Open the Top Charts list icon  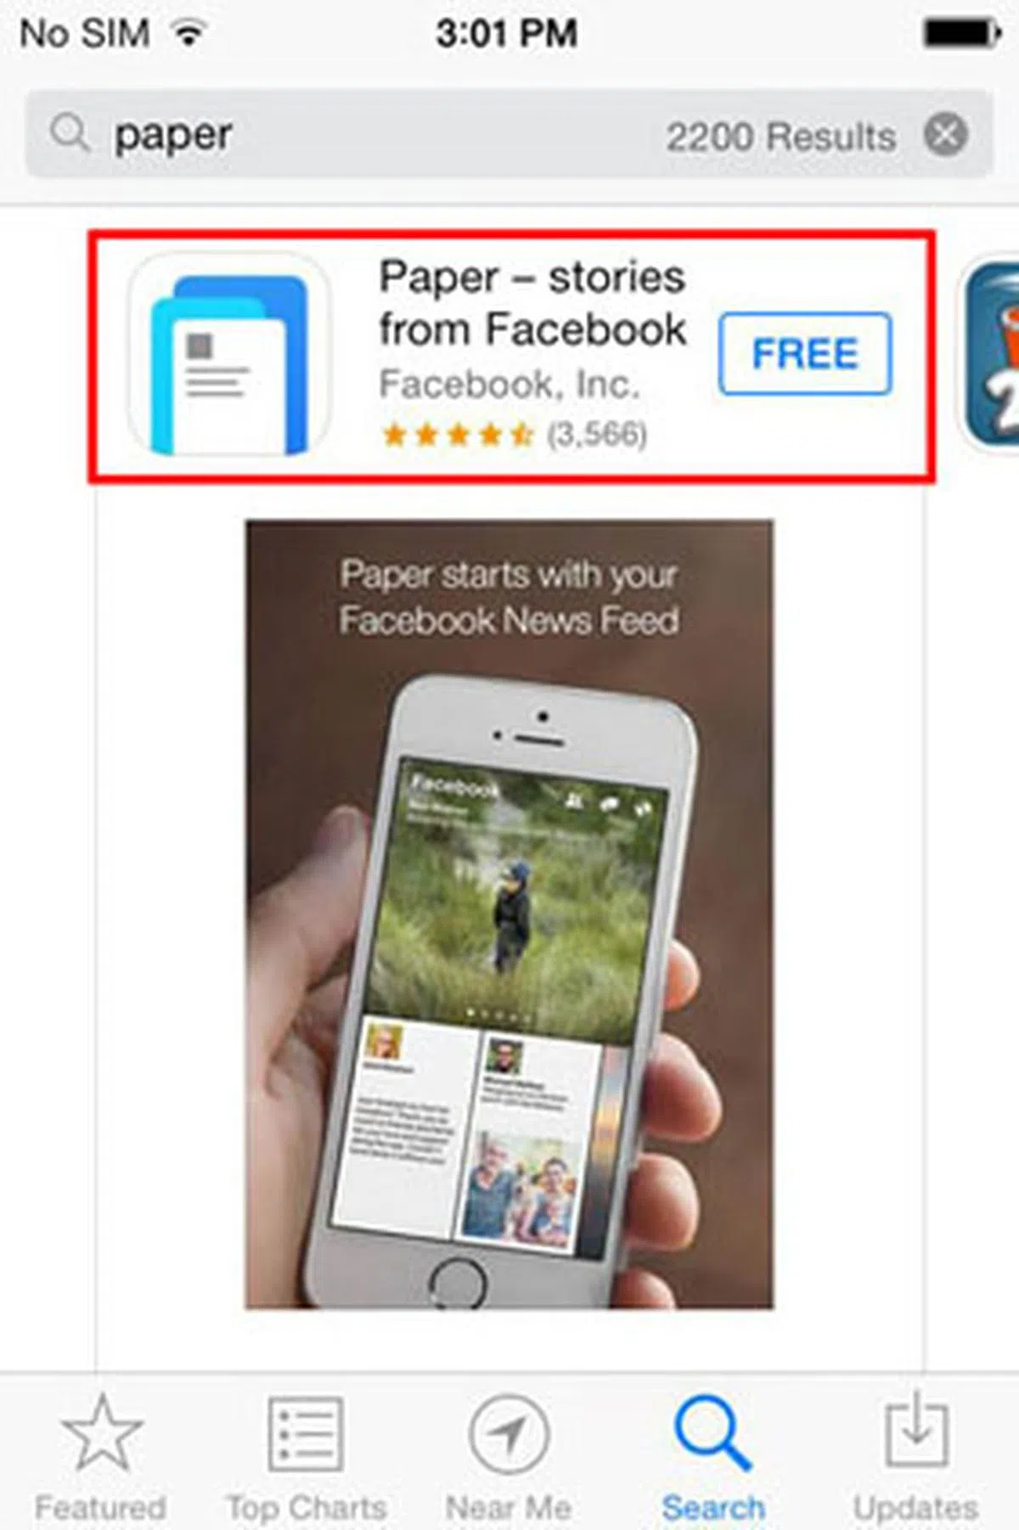point(306,1433)
